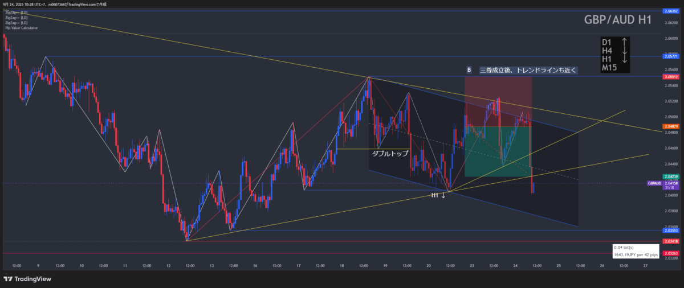Click the H1 down arrow annotation on chart
The width and height of the screenshot is (684, 288).
coord(438,195)
